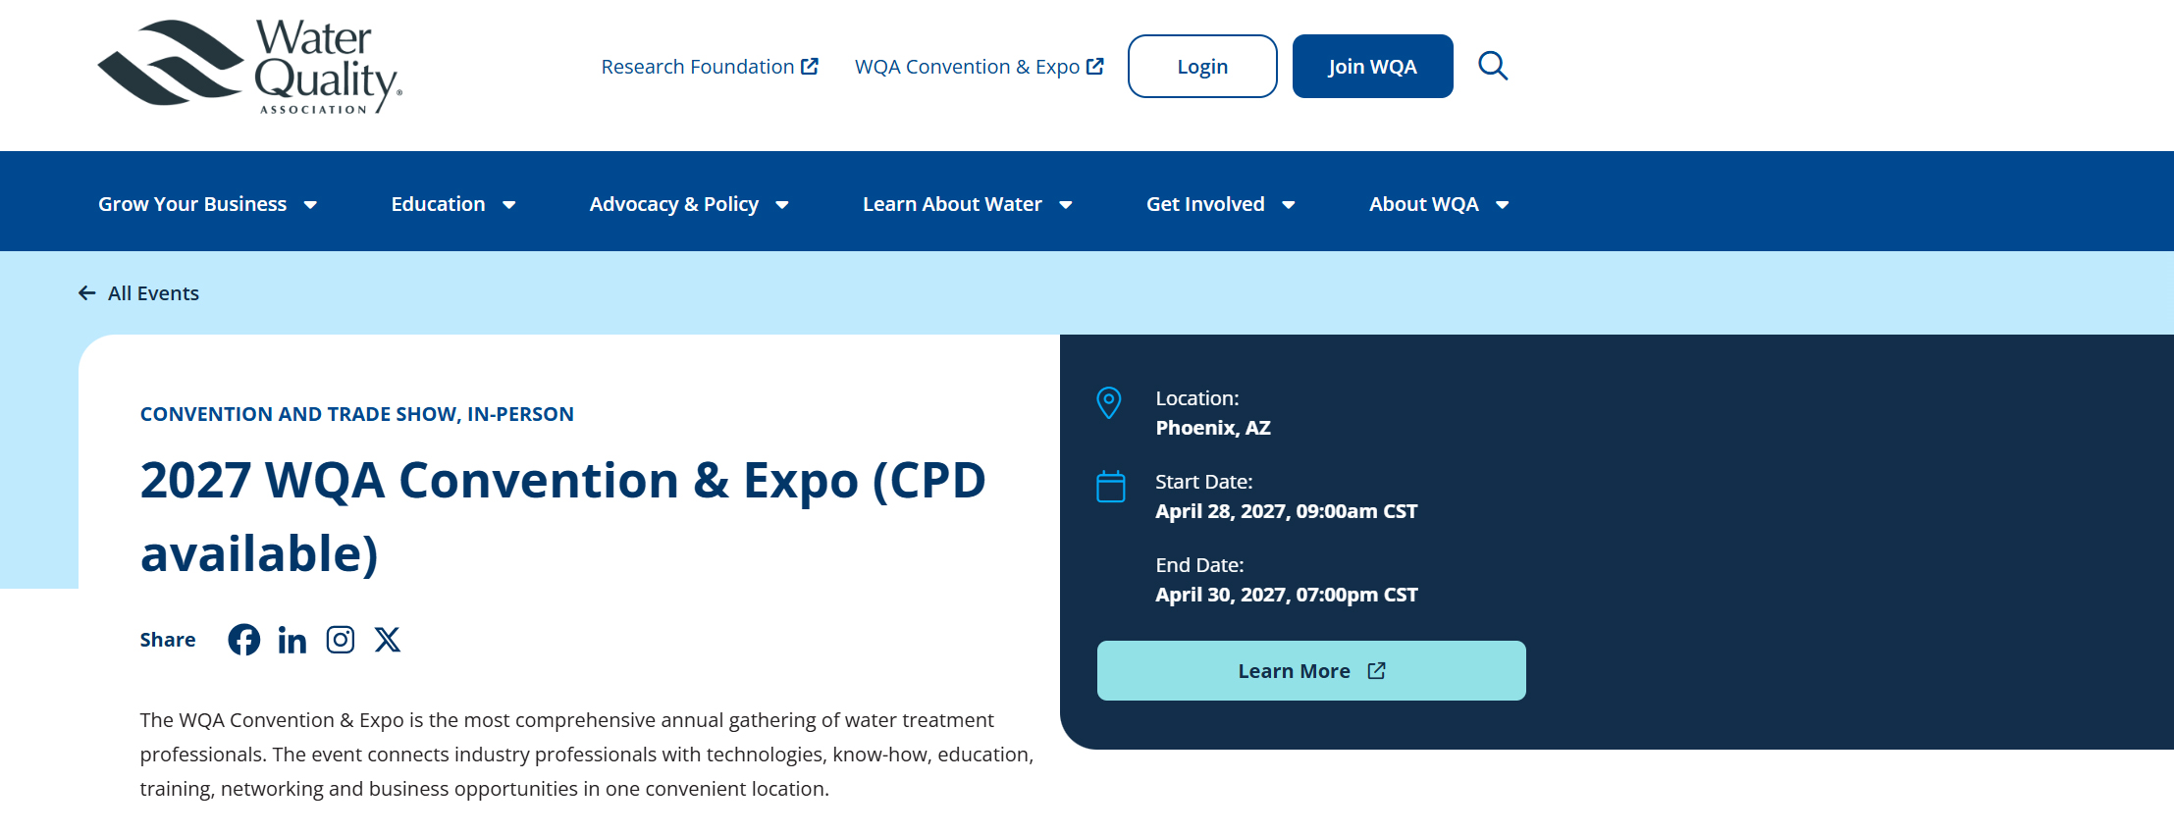The image size is (2174, 834).
Task: Click the 'Share' label
Action: [x=168, y=640]
